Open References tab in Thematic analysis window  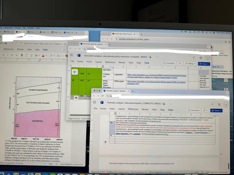coord(133,109)
